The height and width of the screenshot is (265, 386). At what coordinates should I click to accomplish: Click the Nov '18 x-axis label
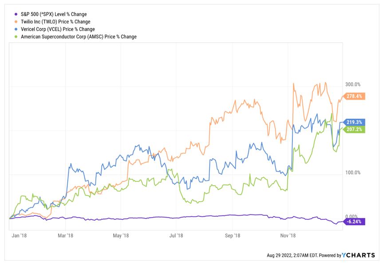[288, 236]
